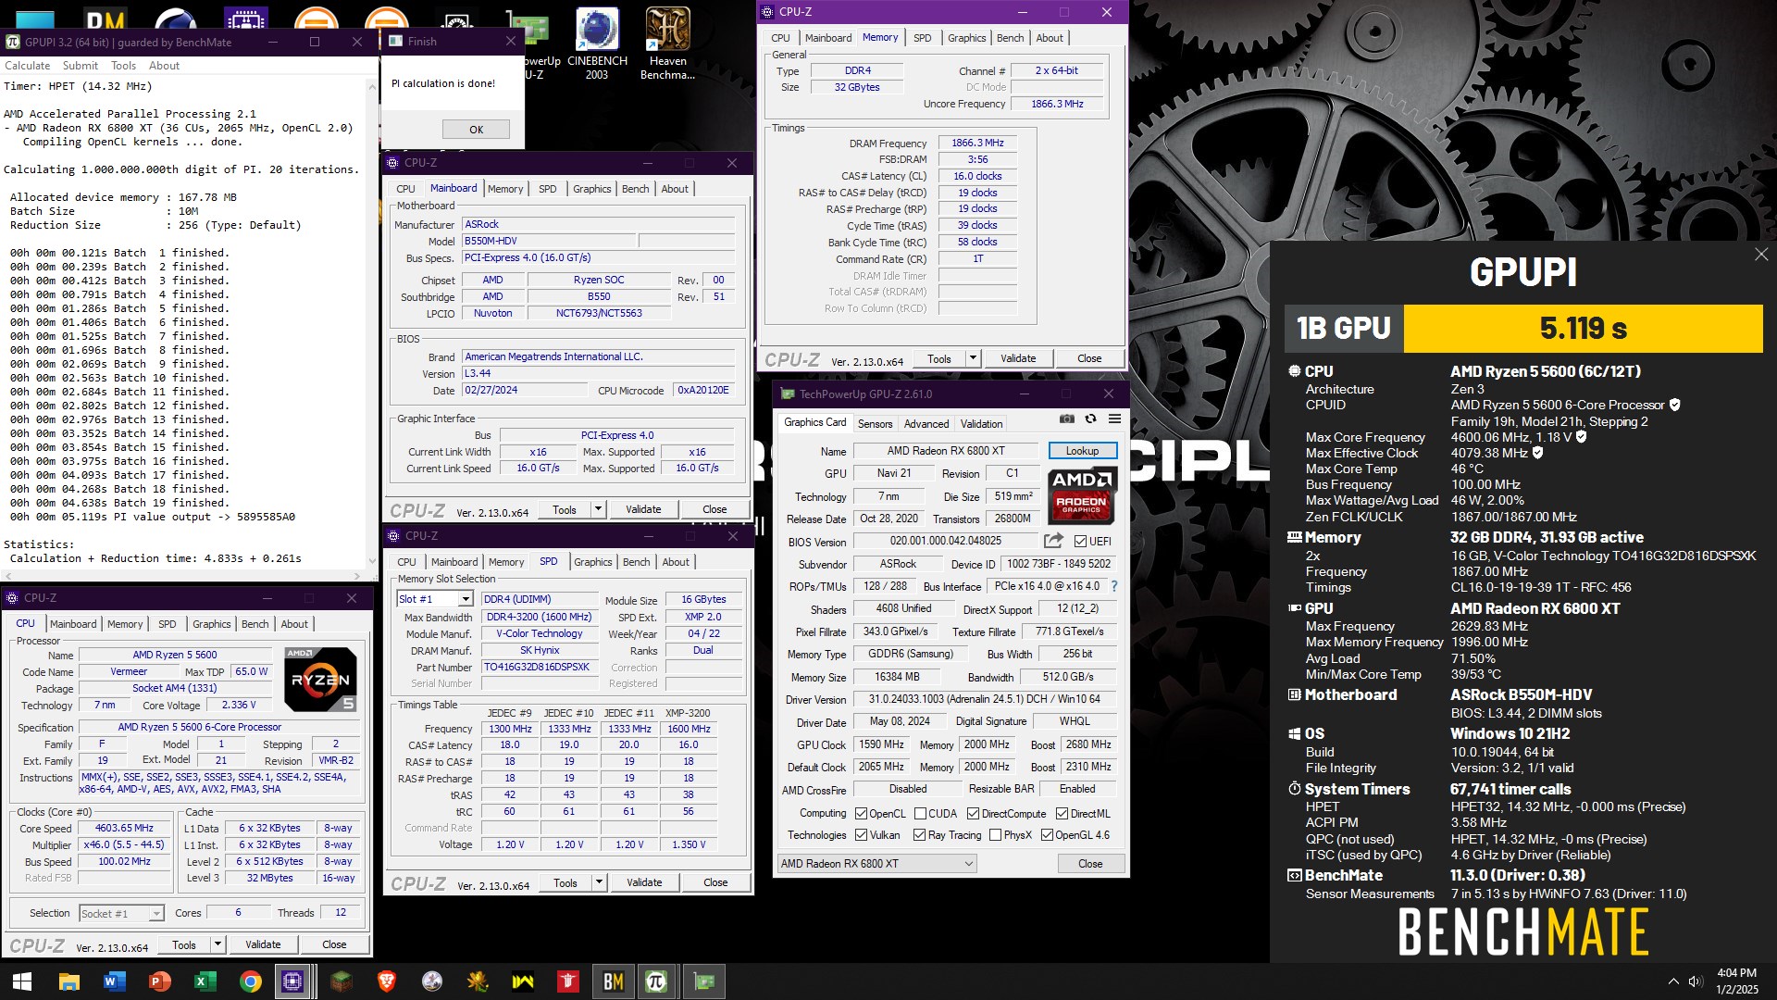
Task: Toggle the PhysX checkbox
Action: click(x=995, y=835)
